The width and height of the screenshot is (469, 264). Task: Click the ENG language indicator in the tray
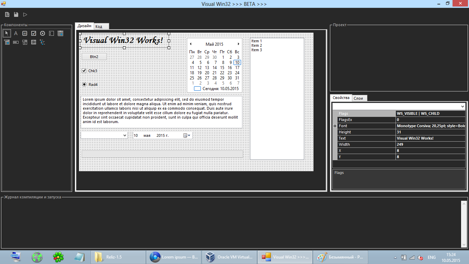(x=432, y=257)
